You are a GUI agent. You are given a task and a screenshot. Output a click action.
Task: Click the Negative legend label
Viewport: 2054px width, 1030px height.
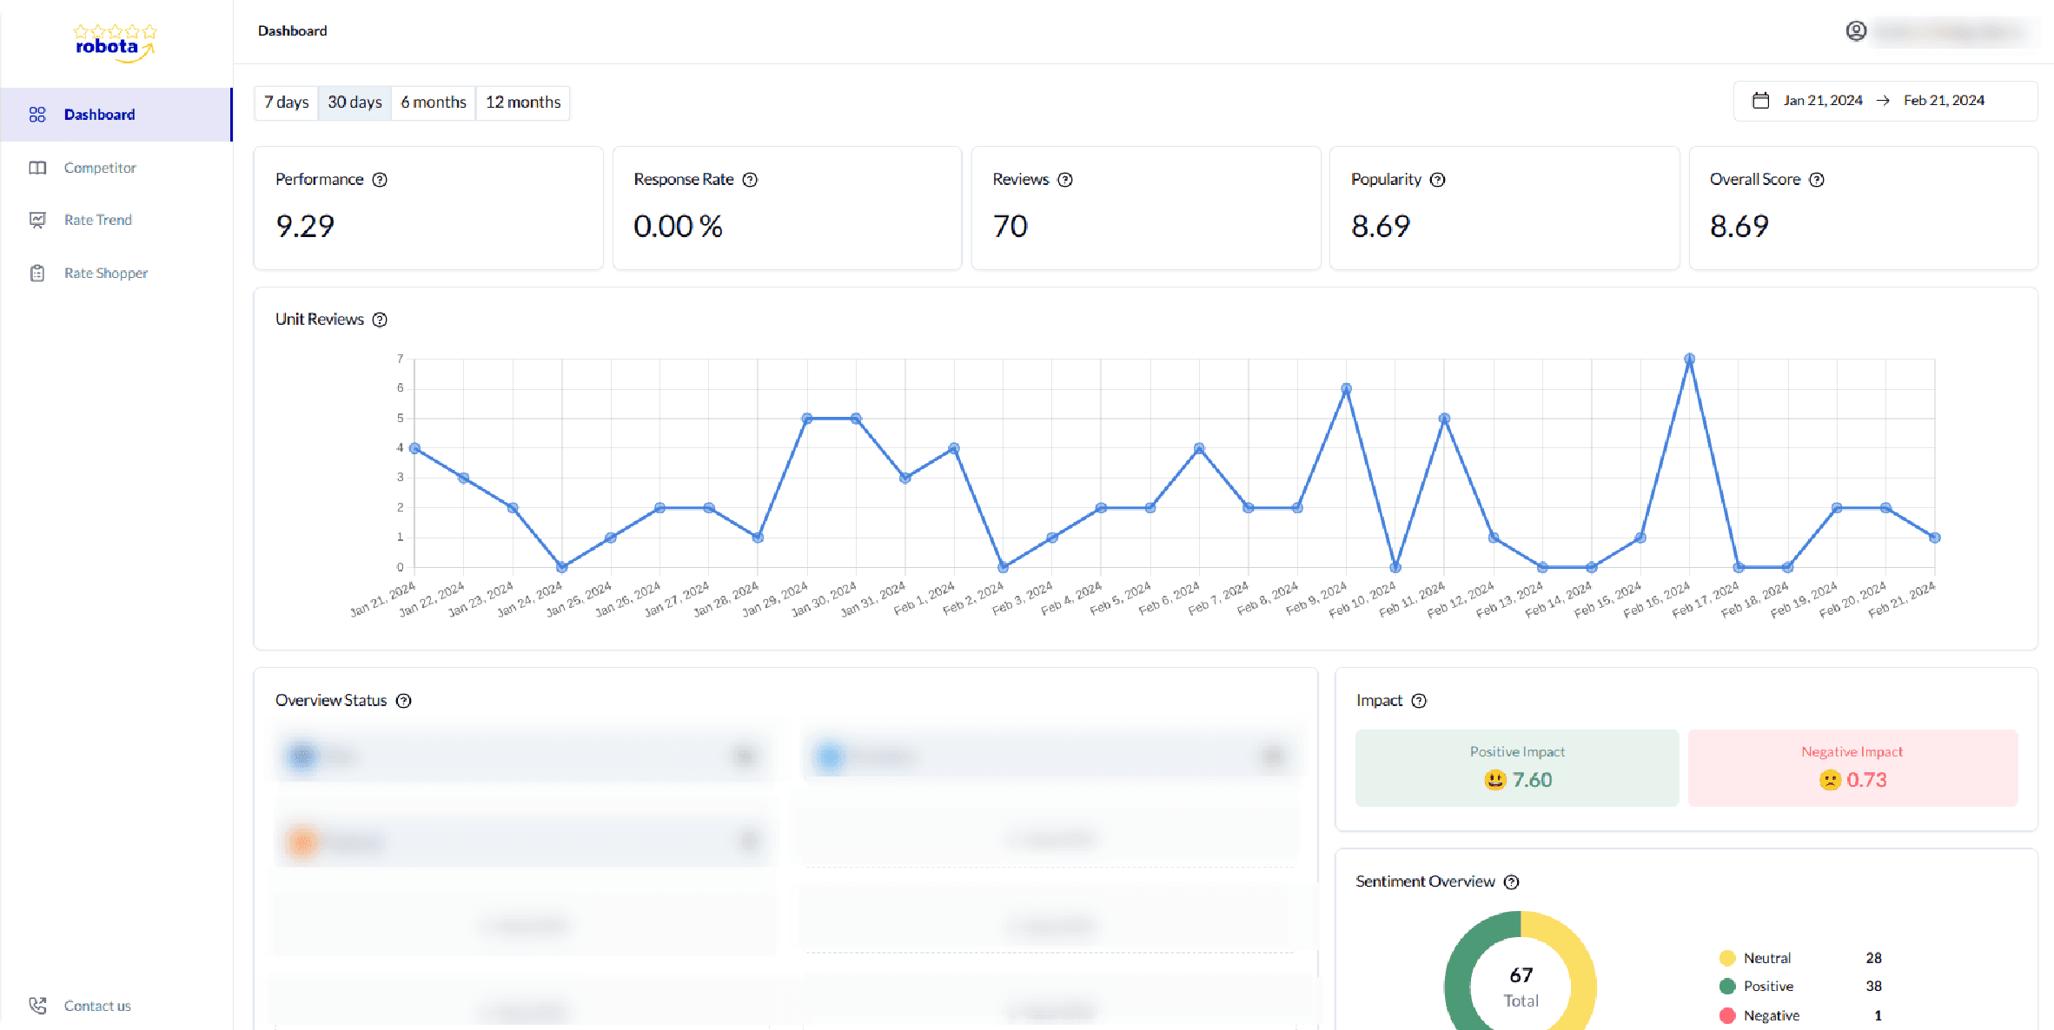pyautogui.click(x=1772, y=1015)
